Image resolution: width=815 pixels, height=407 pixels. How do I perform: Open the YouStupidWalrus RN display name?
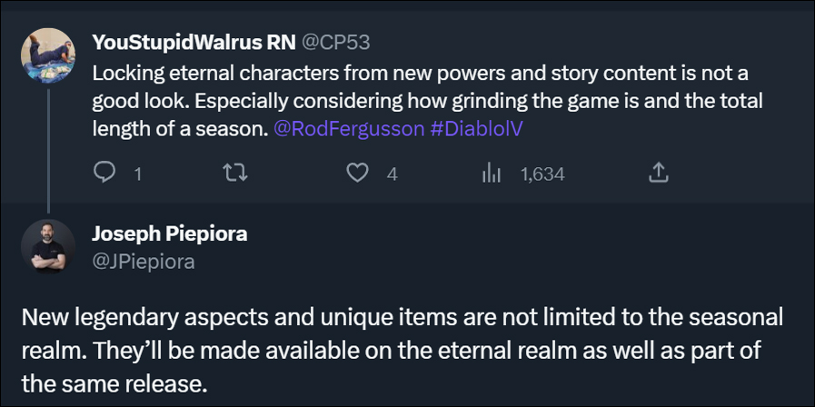tap(192, 42)
